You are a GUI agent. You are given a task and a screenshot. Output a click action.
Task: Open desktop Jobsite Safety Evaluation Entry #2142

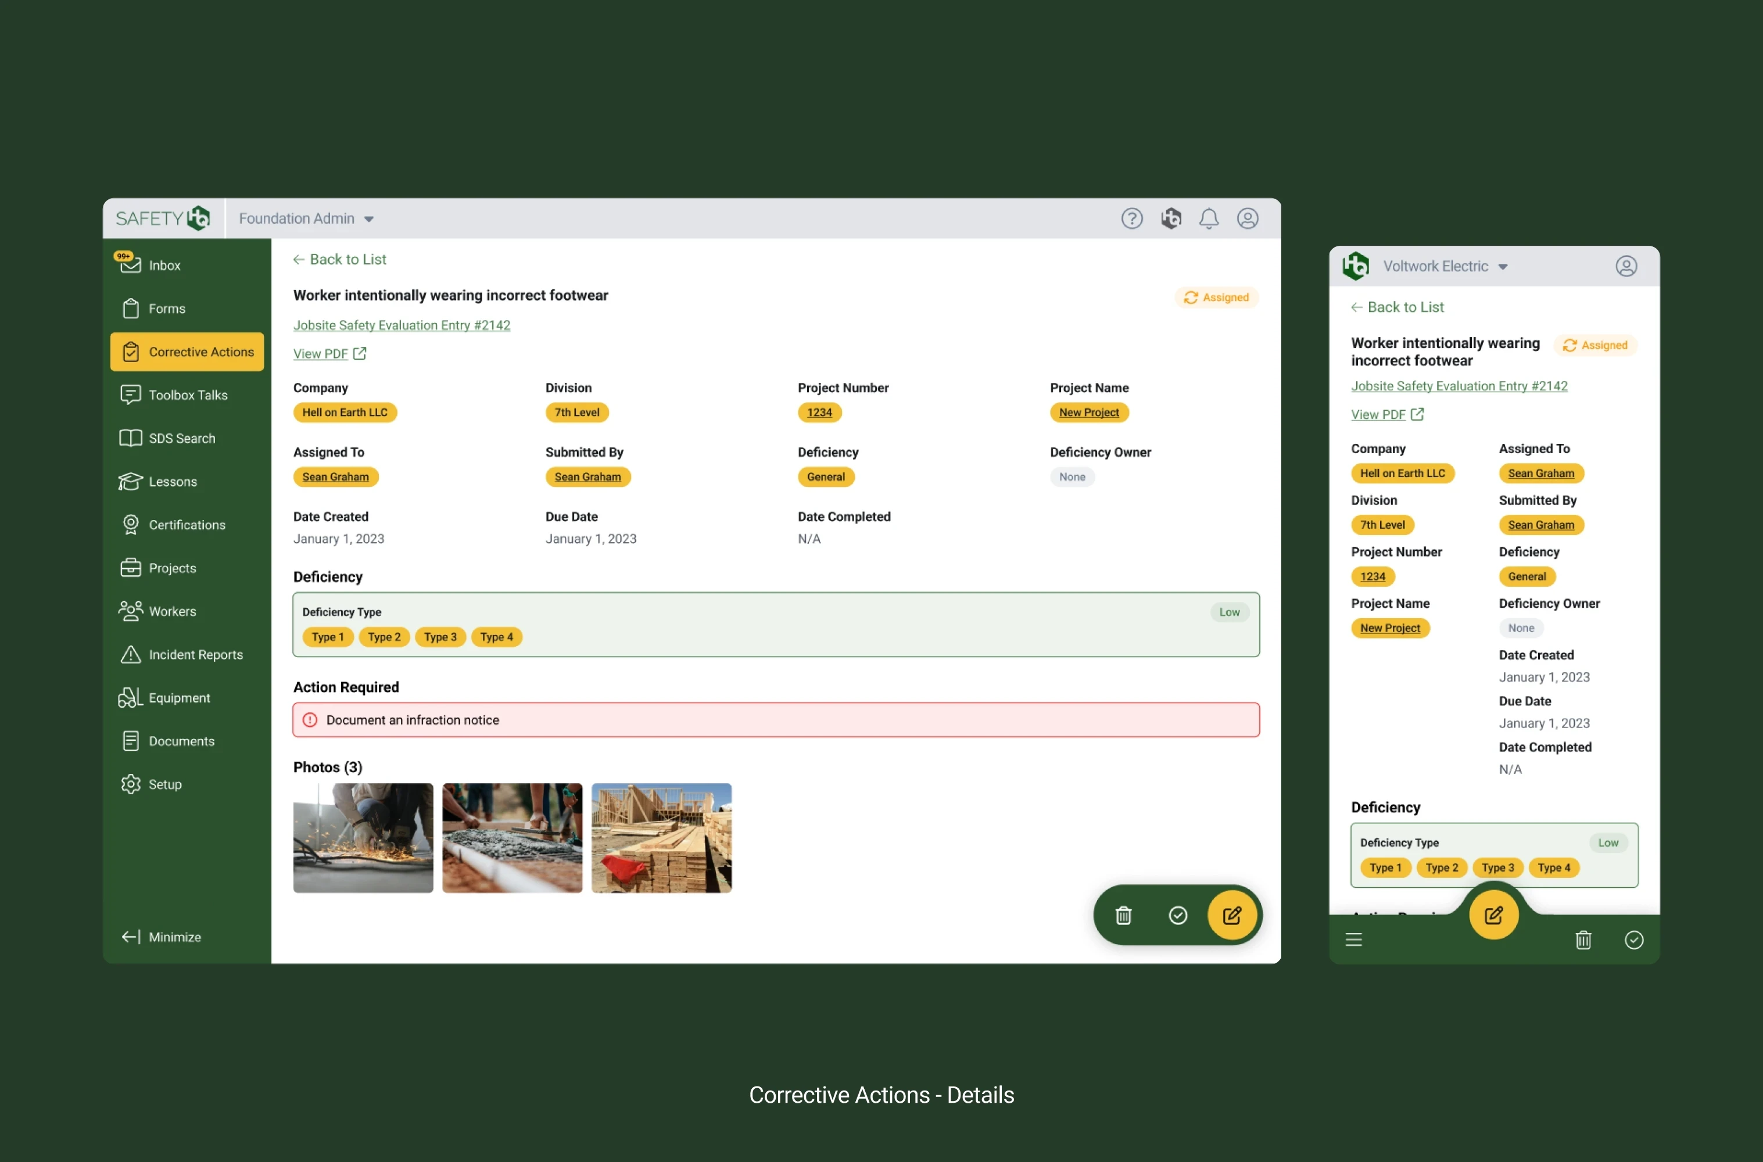401,325
